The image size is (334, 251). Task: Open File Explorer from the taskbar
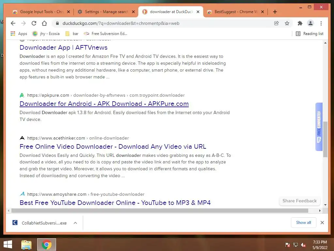[x=26, y=244]
